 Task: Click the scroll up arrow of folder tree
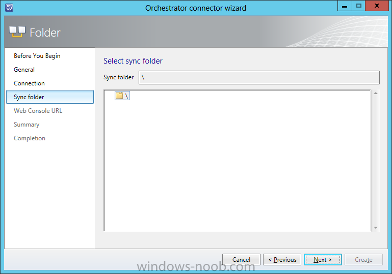coord(376,93)
